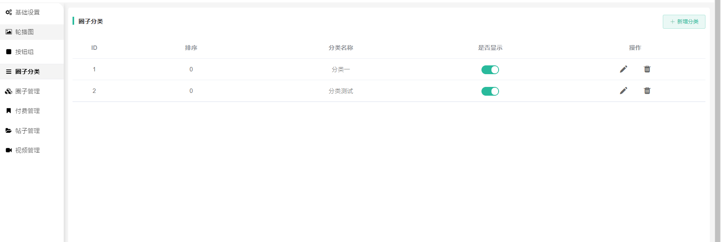Go to 圈子管理 in the sidebar
This screenshot has height=242, width=721.
point(28,91)
